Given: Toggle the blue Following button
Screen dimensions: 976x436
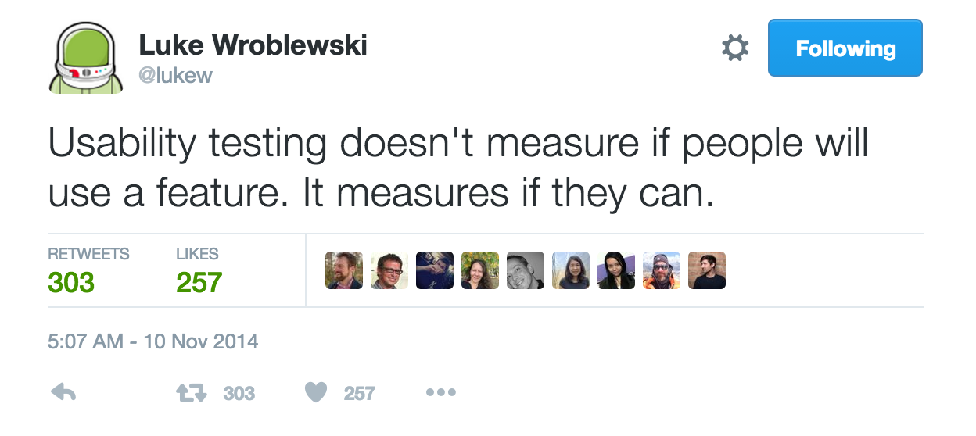Looking at the screenshot, I should tap(845, 48).
